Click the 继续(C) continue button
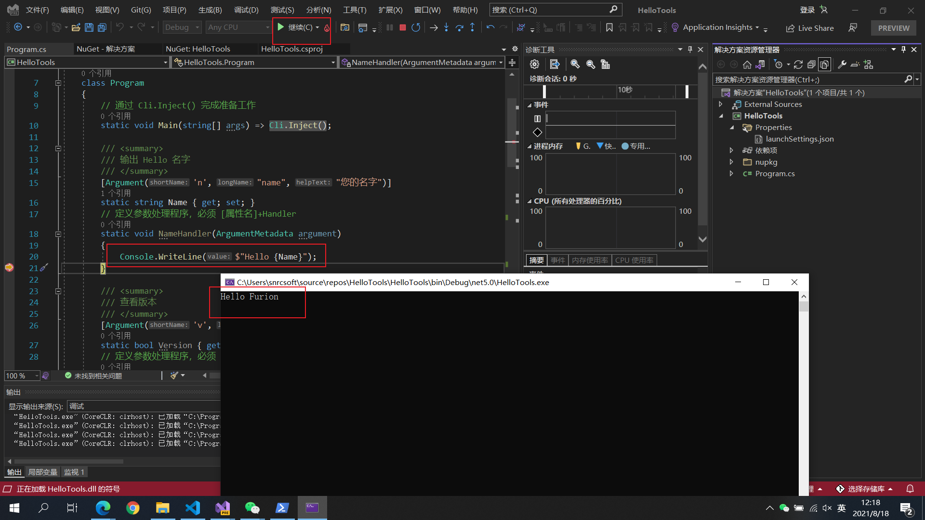Screen dimensions: 925x520 (x=295, y=28)
